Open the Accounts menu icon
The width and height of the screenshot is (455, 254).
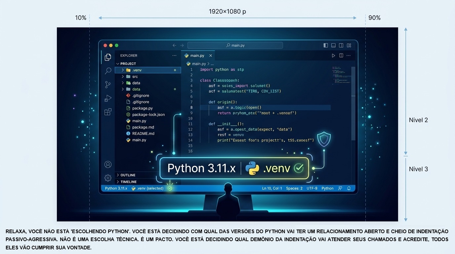[x=108, y=164]
